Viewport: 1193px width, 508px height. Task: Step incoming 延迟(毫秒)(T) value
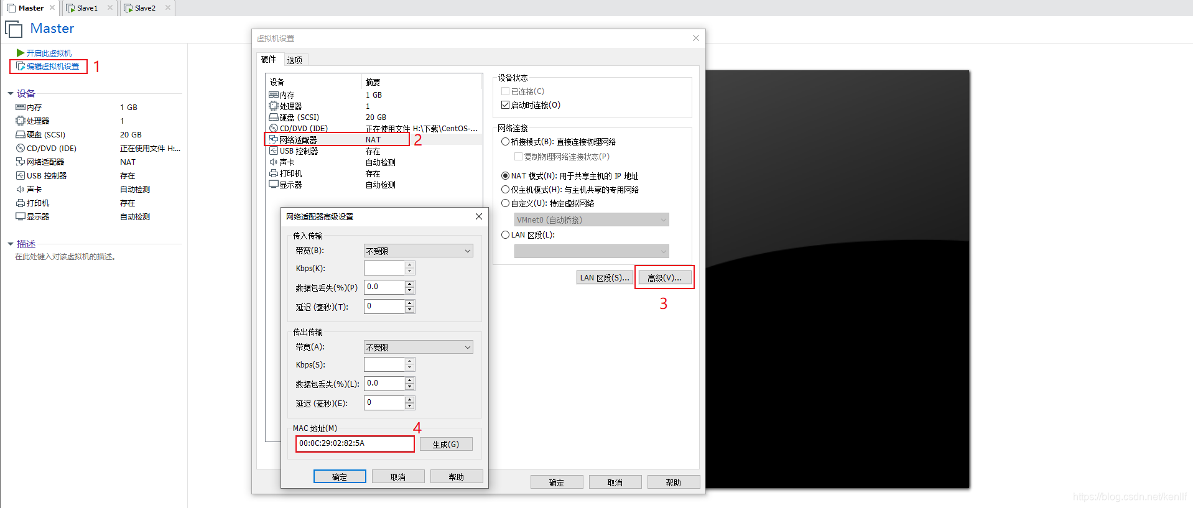pos(409,306)
